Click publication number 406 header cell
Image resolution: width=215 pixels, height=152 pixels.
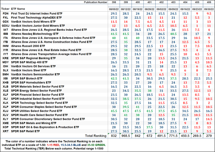click(209, 2)
